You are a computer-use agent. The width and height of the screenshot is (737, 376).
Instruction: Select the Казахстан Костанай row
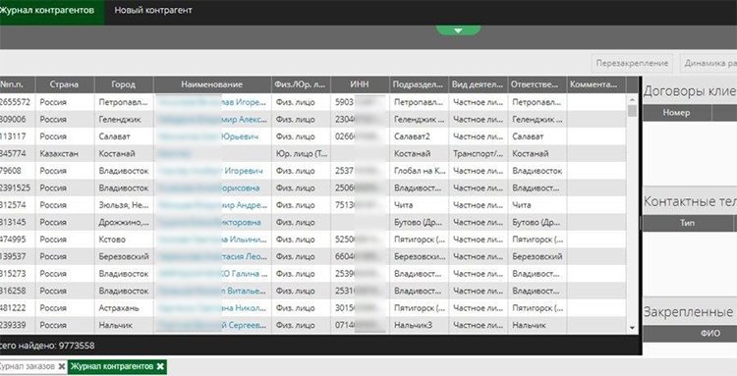click(312, 153)
